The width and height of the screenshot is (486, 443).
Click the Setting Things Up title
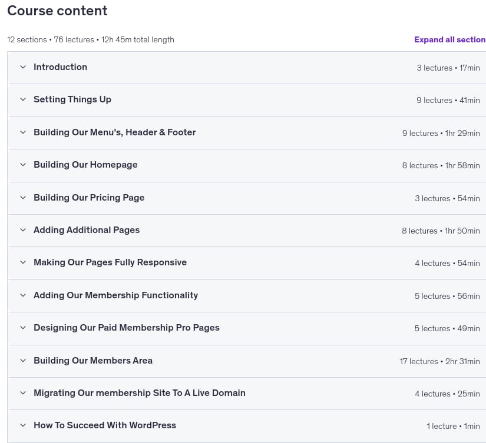[72, 99]
